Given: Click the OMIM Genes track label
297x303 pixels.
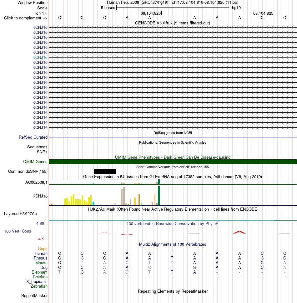Looking at the screenshot, I should (35, 162).
